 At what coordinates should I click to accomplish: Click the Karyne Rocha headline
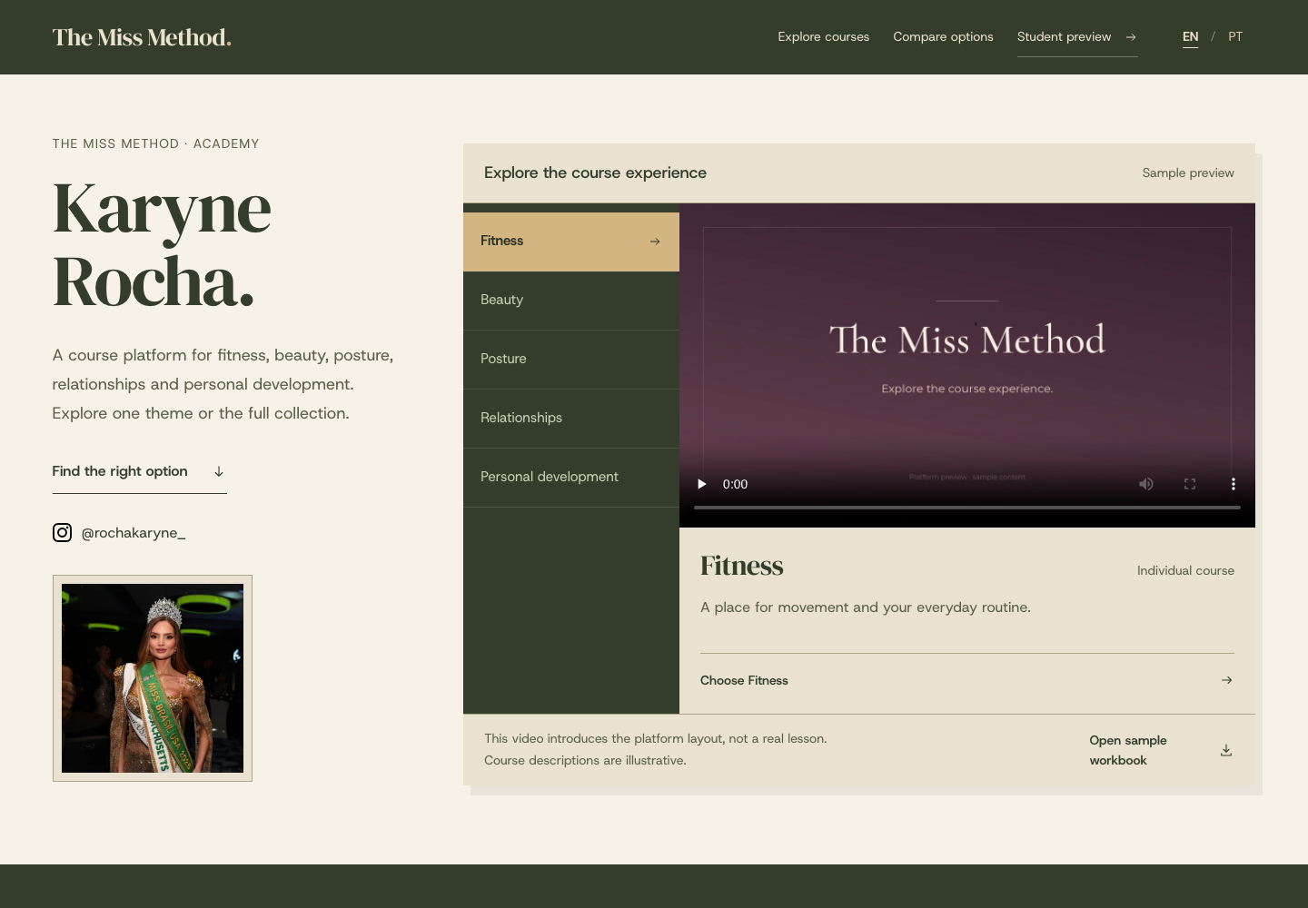(162, 245)
